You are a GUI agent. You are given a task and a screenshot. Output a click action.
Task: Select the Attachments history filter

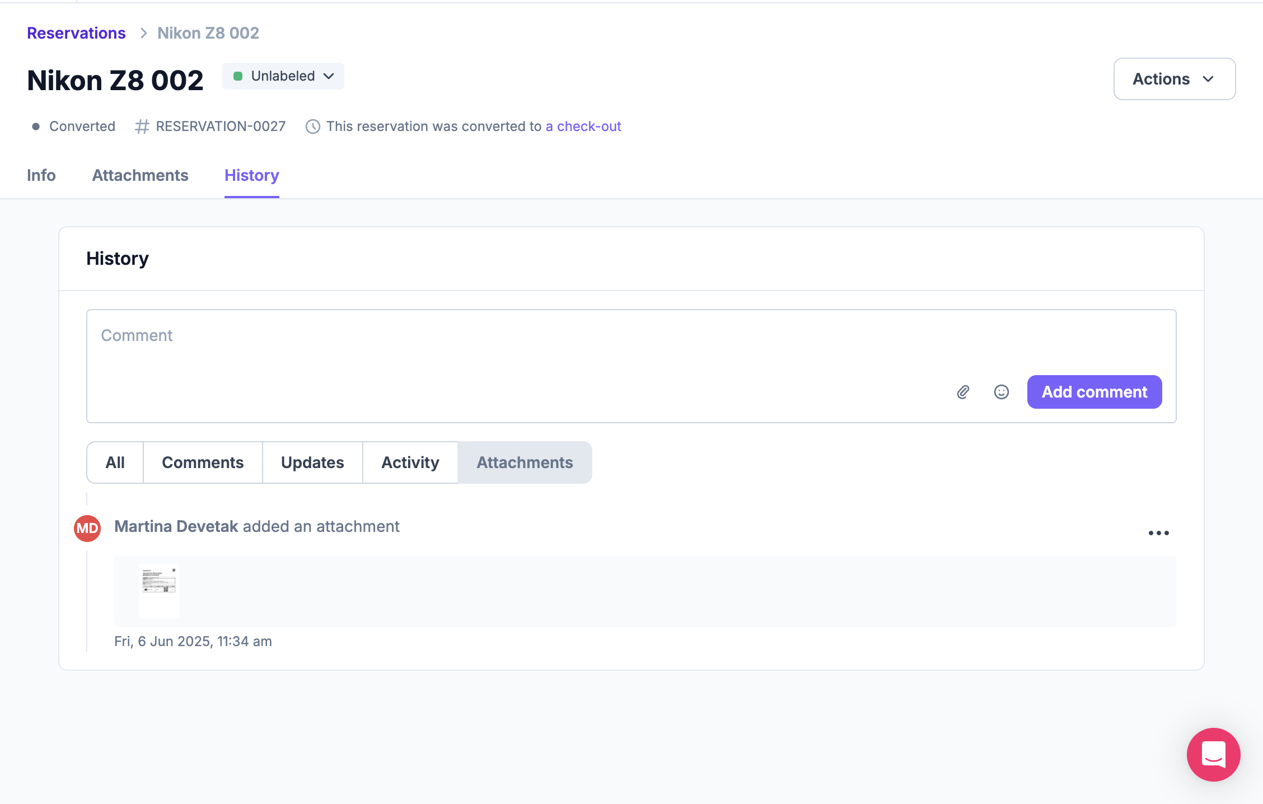[525, 462]
